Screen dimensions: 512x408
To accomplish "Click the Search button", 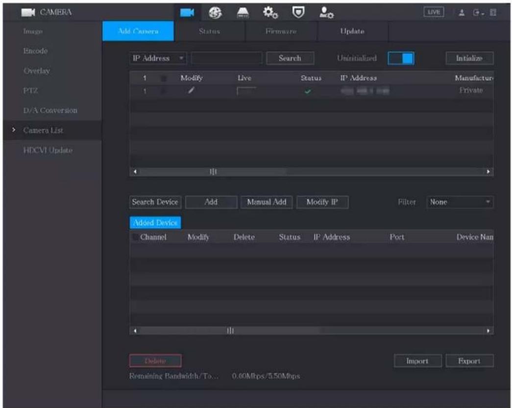I will click(290, 58).
